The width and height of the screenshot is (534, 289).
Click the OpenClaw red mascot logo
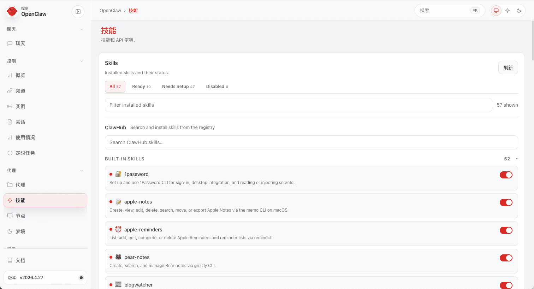coord(12,12)
